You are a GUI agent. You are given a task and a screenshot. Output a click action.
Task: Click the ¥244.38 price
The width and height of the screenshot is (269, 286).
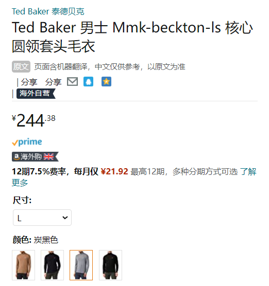(33, 120)
